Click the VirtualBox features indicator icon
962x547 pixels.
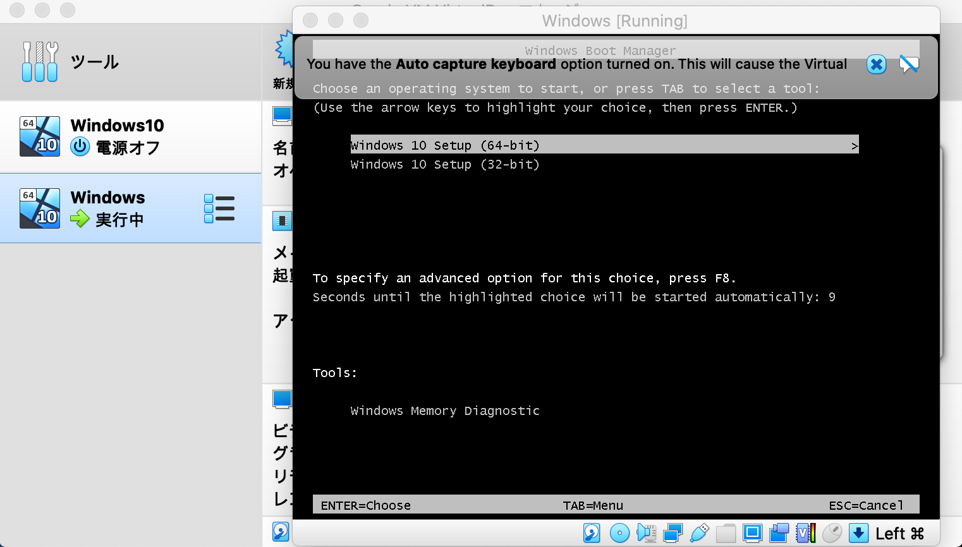[x=804, y=532]
